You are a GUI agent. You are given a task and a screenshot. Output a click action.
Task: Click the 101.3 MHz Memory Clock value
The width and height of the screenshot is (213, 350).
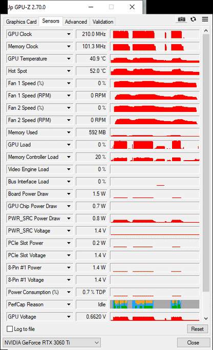[91, 46]
